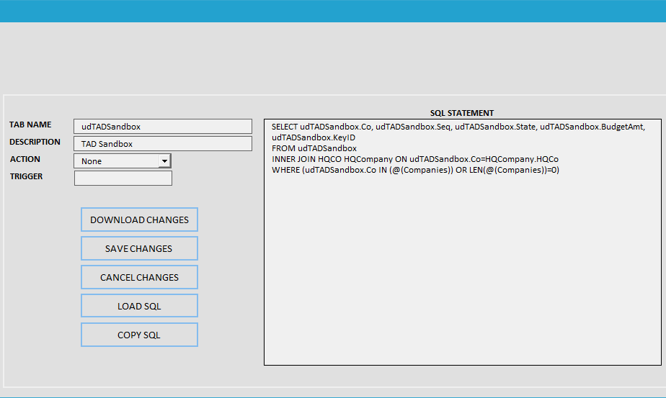The image size is (666, 398).
Task: Click 'udTADSandbox.KeyID' text in SQL
Action: coord(314,137)
